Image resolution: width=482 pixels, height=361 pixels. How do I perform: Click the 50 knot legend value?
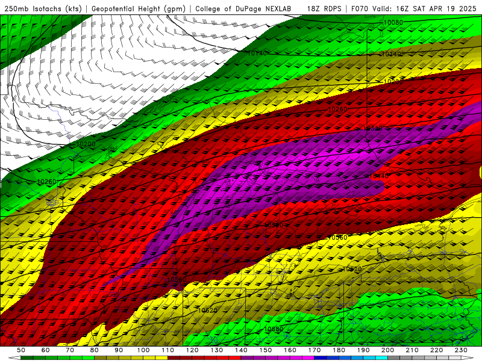pyautogui.click(x=21, y=350)
